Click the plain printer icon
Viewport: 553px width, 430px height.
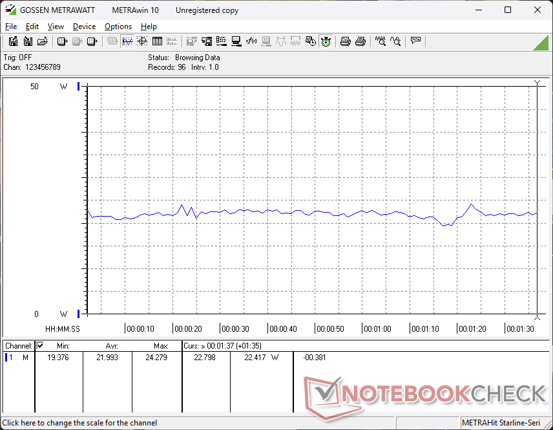pyautogui.click(x=360, y=41)
